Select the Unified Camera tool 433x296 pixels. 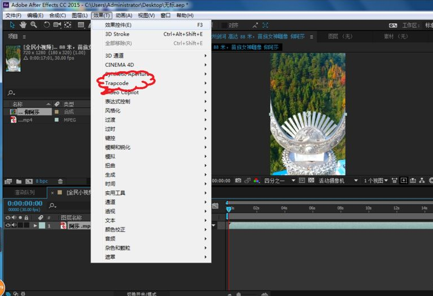pos(57,25)
